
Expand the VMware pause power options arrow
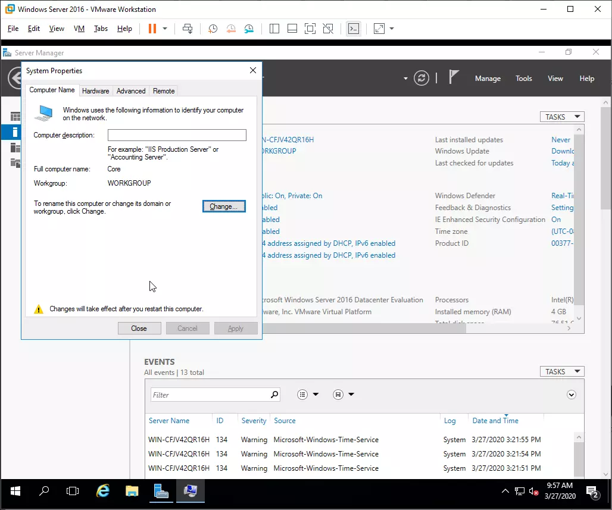coord(165,29)
